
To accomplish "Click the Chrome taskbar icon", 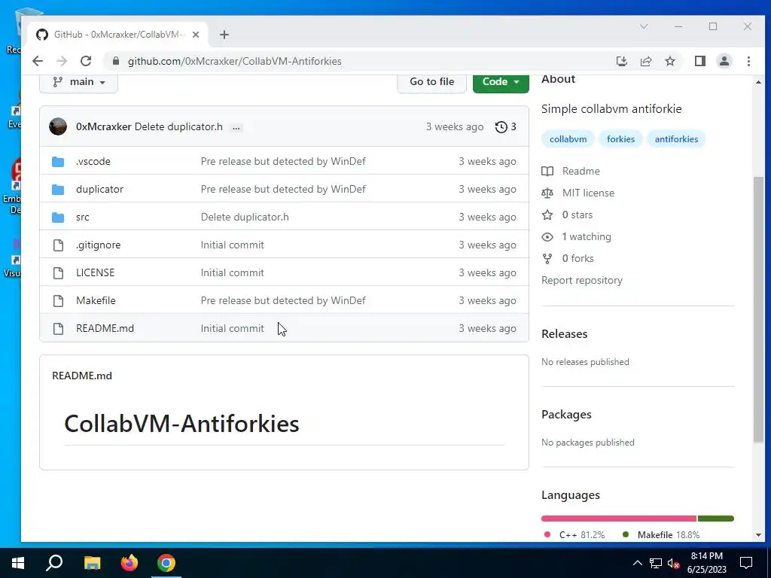I will click(x=166, y=563).
